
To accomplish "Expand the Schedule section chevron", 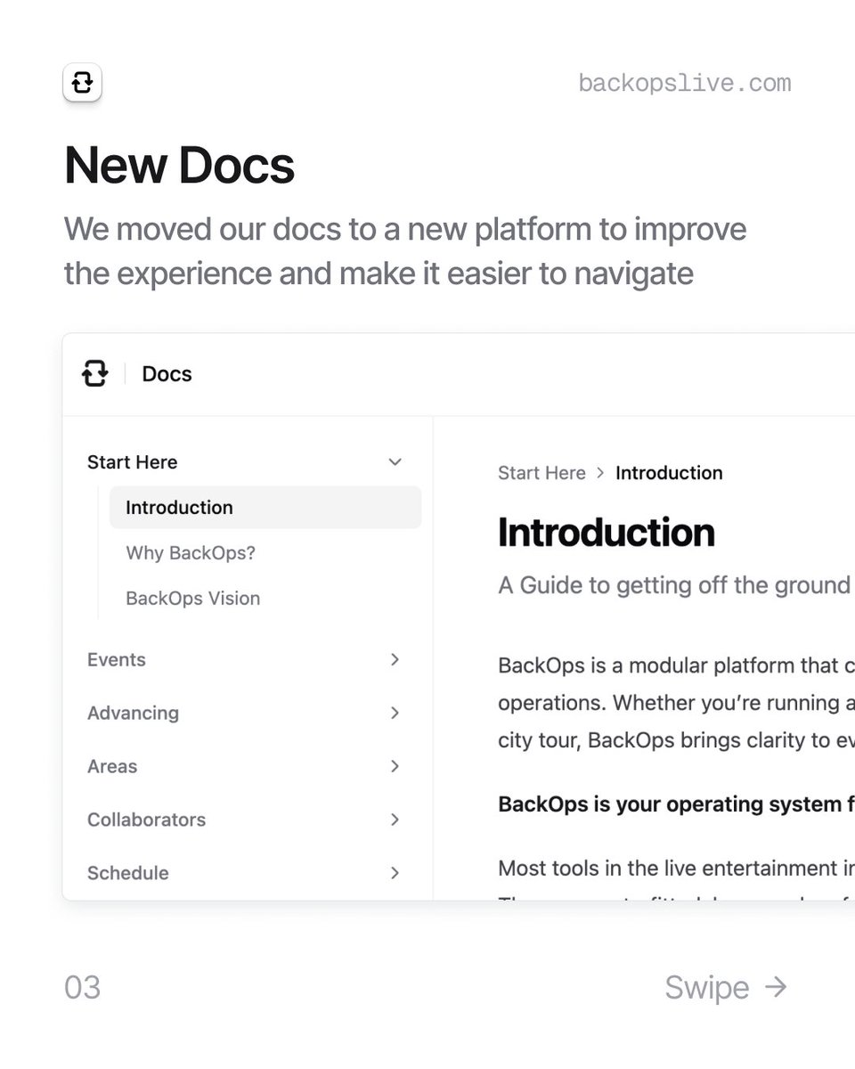I will click(395, 873).
